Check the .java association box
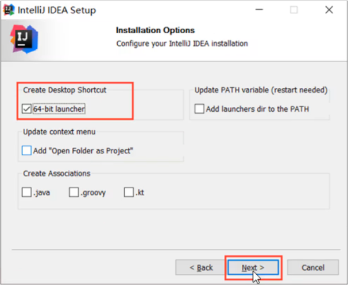Viewport: 348px width, 285px height. point(26,192)
